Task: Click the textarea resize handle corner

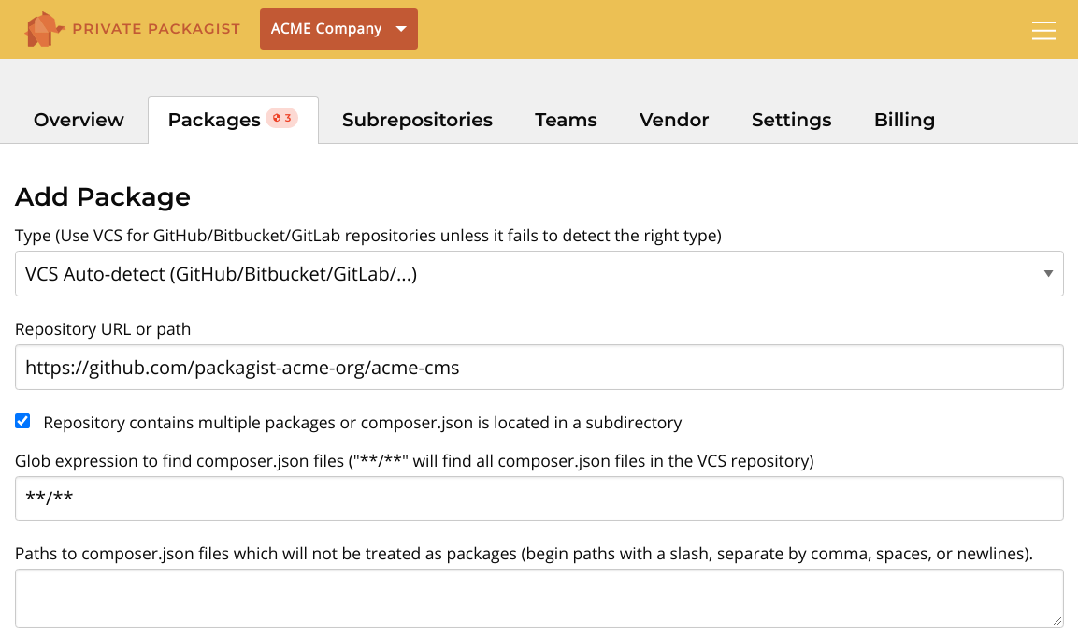Action: pos(1057,620)
